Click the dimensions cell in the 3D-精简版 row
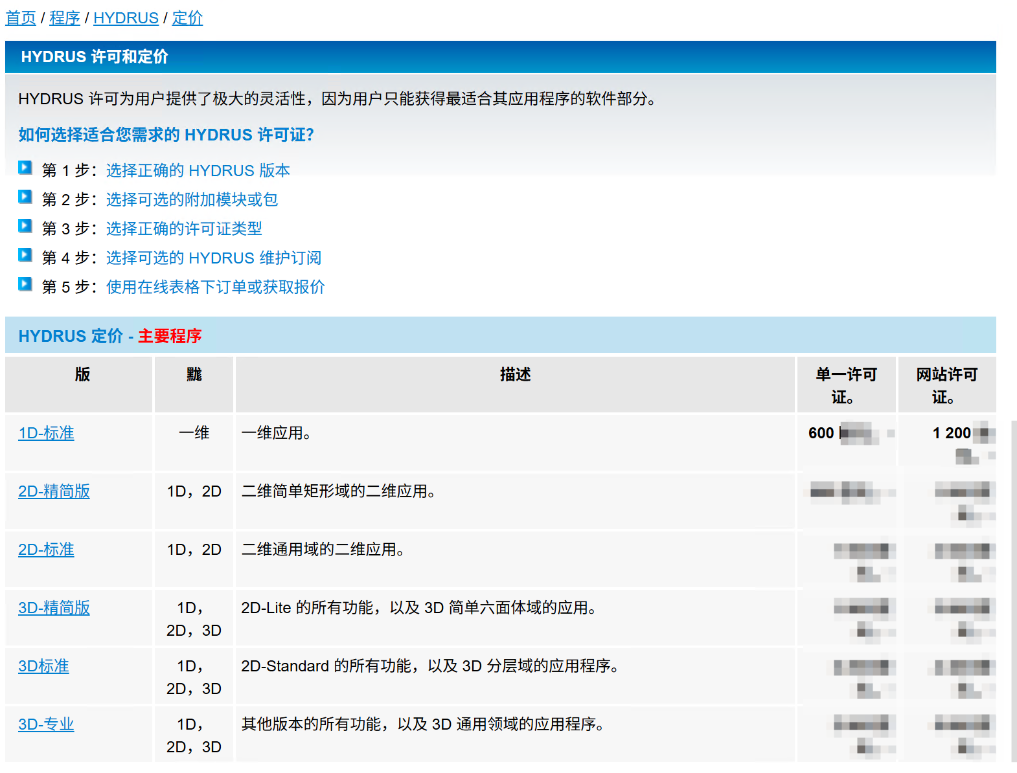The image size is (1017, 773). pos(194,619)
